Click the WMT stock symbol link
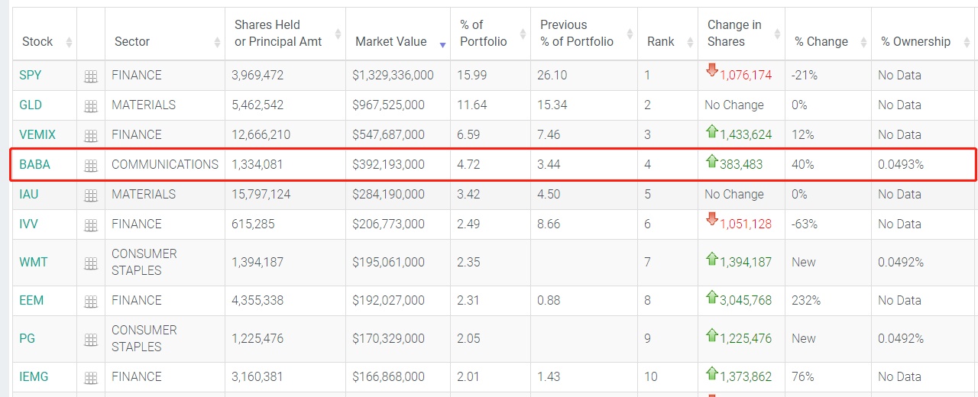Viewport: 978px width, 397px height. [x=34, y=262]
